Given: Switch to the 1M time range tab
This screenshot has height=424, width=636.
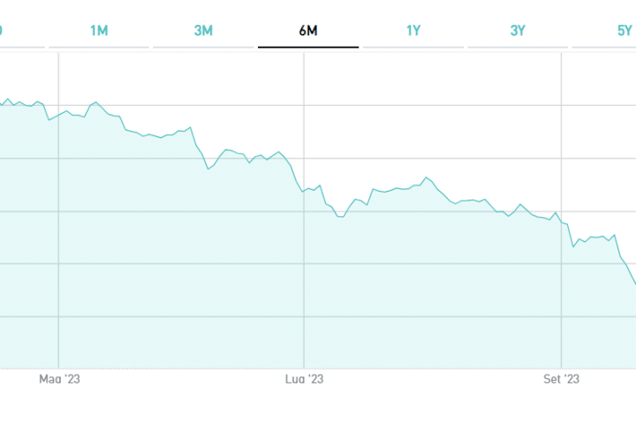Looking at the screenshot, I should [x=99, y=31].
